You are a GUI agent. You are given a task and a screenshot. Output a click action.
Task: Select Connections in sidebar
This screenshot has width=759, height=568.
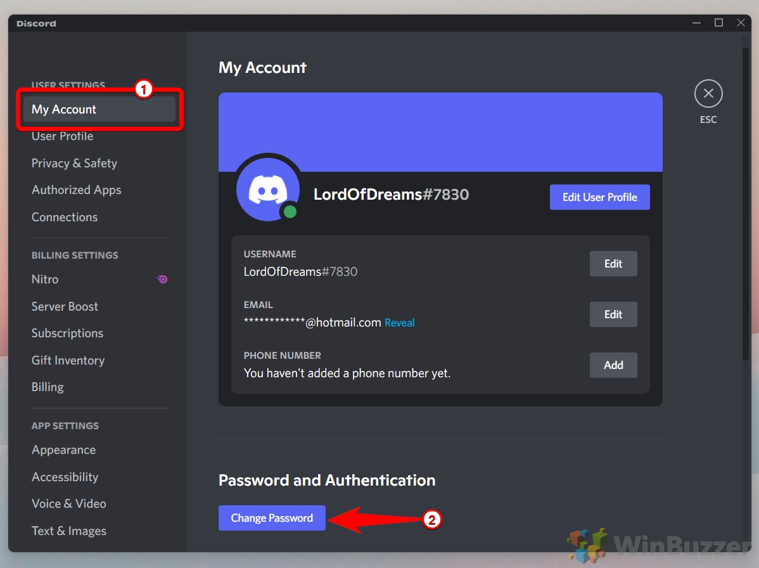[x=65, y=217]
